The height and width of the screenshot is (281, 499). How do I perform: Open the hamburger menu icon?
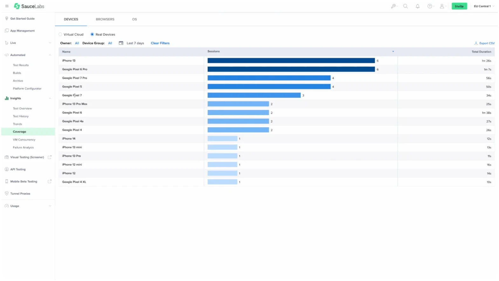7,6
